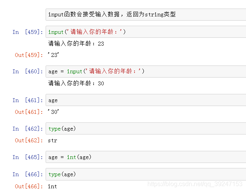Click the In [459] prompt label

pyautogui.click(x=28, y=32)
